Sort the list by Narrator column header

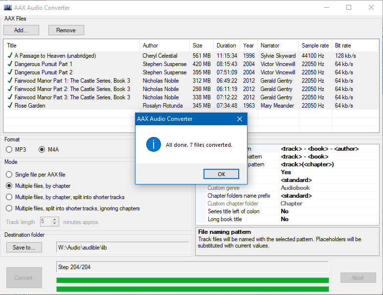[278, 45]
